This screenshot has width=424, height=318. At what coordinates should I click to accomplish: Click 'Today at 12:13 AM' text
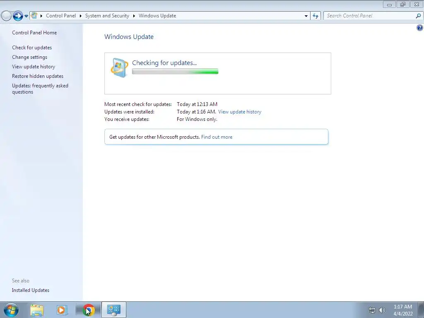pos(197,104)
